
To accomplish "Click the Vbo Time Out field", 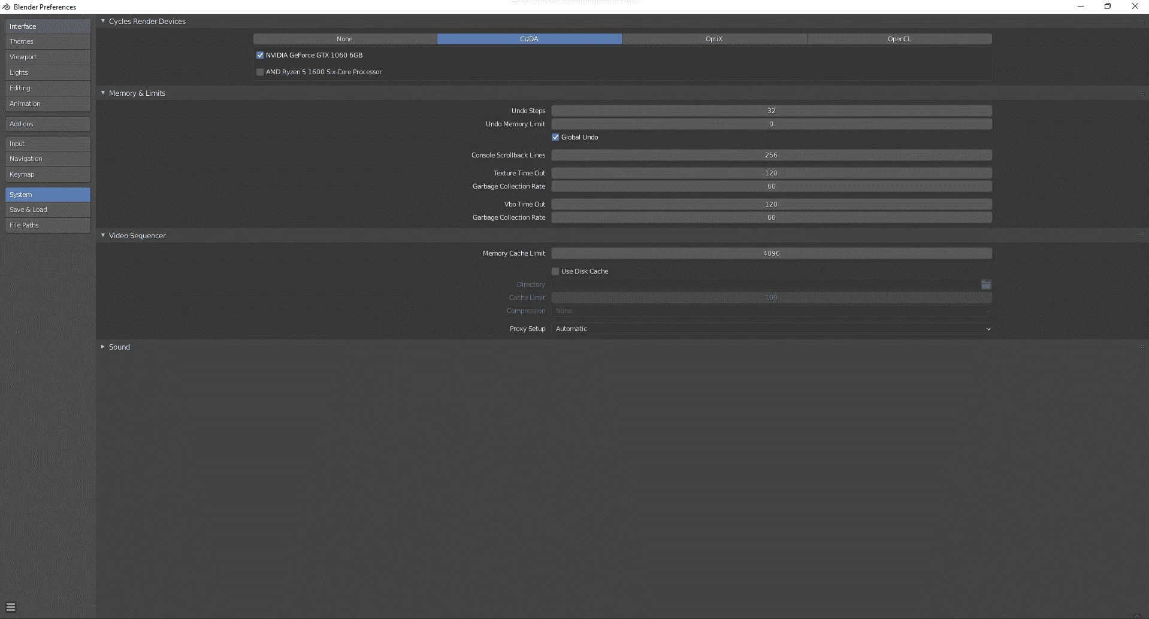I will pos(772,204).
